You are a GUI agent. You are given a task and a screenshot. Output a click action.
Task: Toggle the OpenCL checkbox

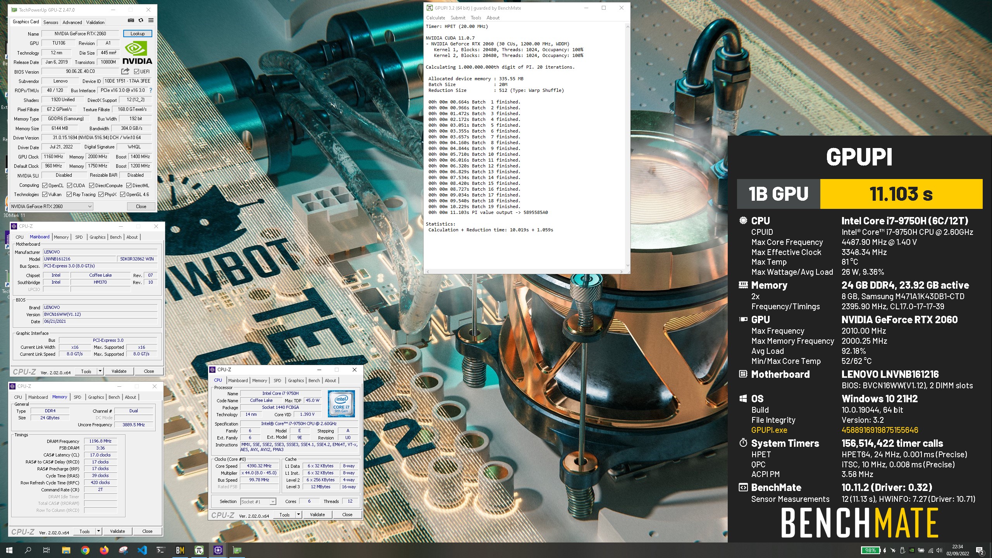click(x=45, y=186)
